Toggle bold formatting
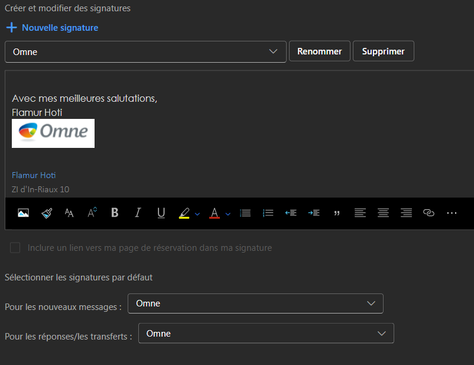The image size is (474, 365). 115,213
